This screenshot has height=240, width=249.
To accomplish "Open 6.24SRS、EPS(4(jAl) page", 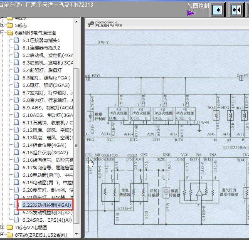I will coord(47,220).
